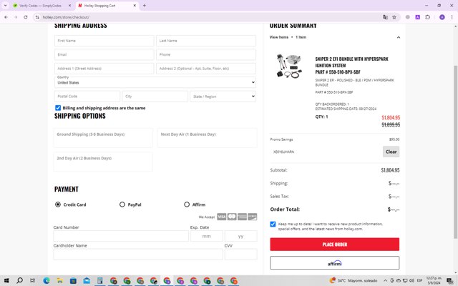This screenshot has height=286, width=458.
Task: Untick the keep me up to date checkbox
Action: (x=273, y=224)
